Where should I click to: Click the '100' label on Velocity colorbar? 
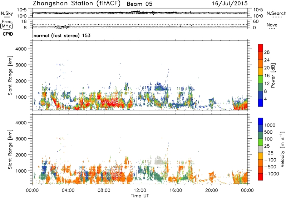coord(268,139)
